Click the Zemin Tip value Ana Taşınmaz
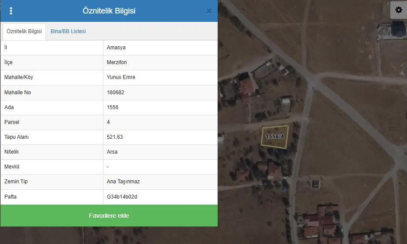Image resolution: width=407 pixels, height=244 pixels. point(123,182)
